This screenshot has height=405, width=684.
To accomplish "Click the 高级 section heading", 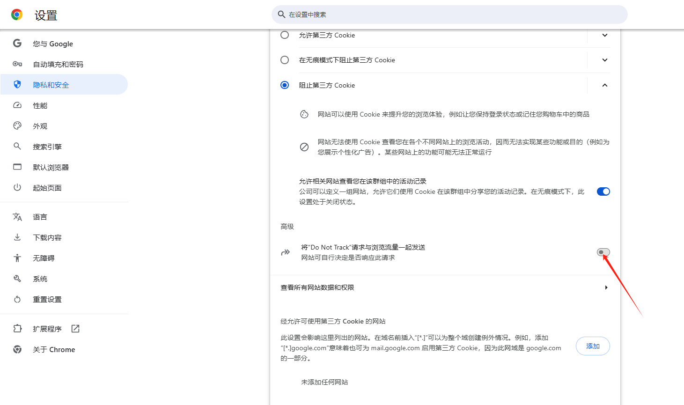I will 287,227.
